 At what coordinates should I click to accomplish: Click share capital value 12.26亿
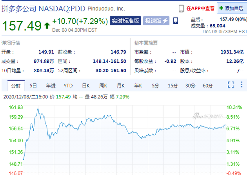tap(235, 61)
